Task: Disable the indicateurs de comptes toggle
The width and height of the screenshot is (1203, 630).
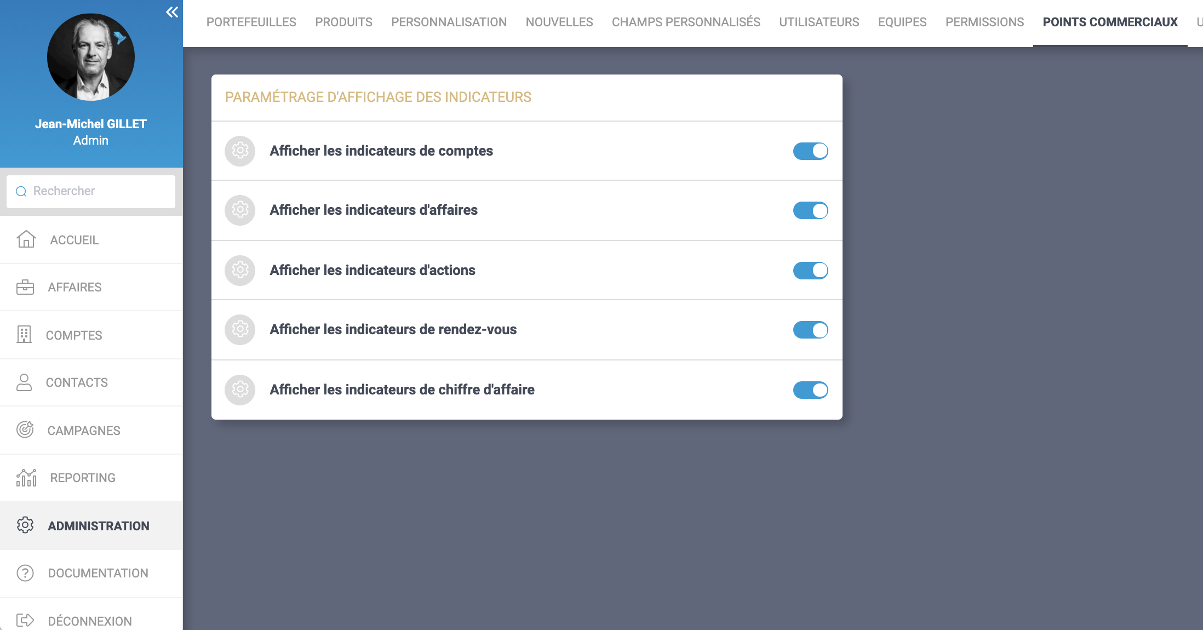Action: 810,151
